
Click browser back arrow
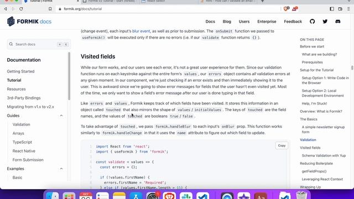tap(6, 9)
